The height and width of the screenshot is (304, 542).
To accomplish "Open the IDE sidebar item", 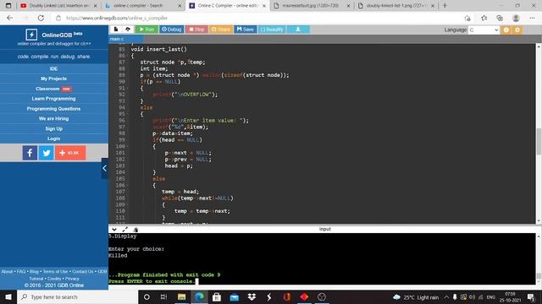I will click(x=53, y=68).
